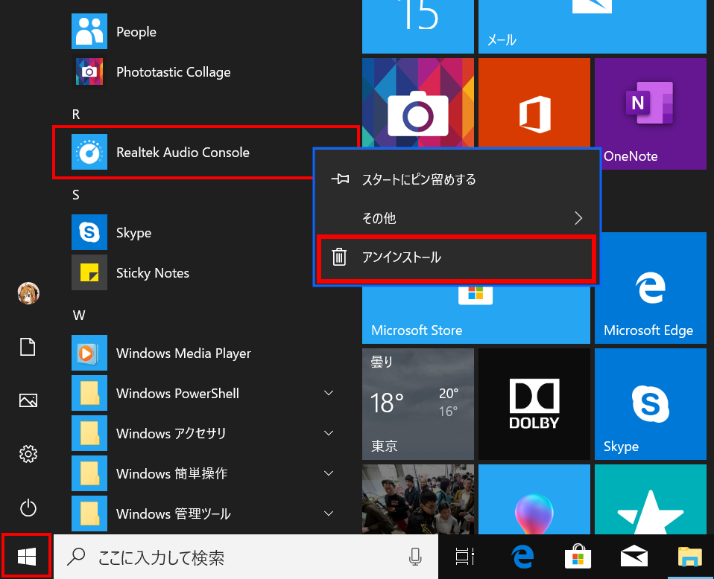This screenshot has height=579, width=714.
Task: Open the Office tile
Action: pos(534,103)
